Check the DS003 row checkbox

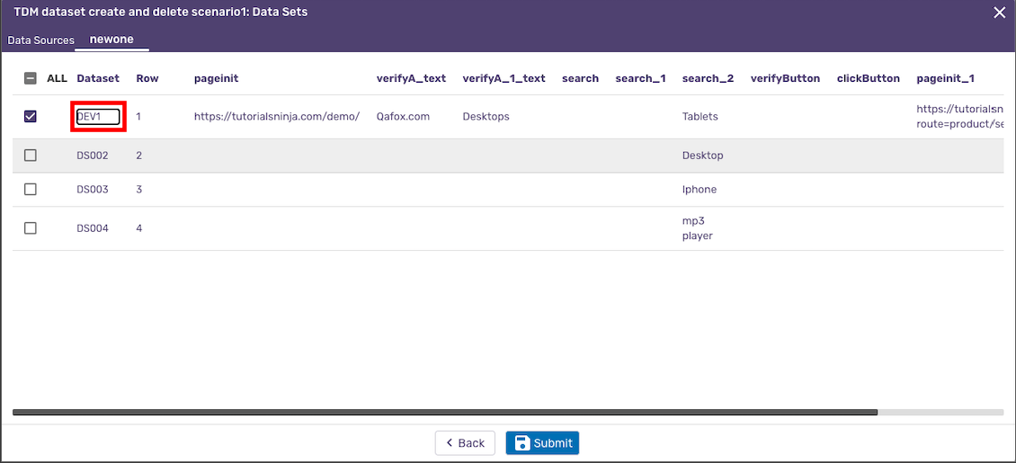click(x=31, y=189)
